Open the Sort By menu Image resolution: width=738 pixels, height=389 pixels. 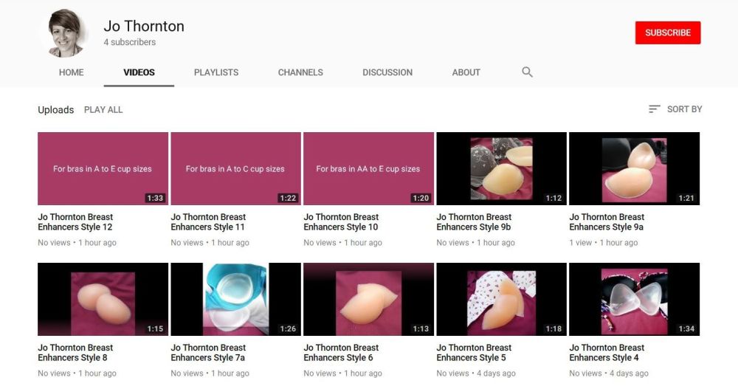(675, 109)
